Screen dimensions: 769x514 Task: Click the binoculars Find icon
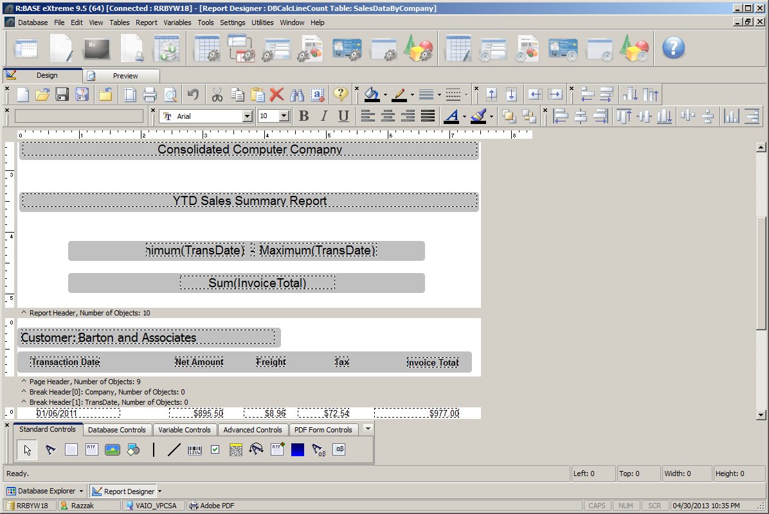pyautogui.click(x=296, y=95)
